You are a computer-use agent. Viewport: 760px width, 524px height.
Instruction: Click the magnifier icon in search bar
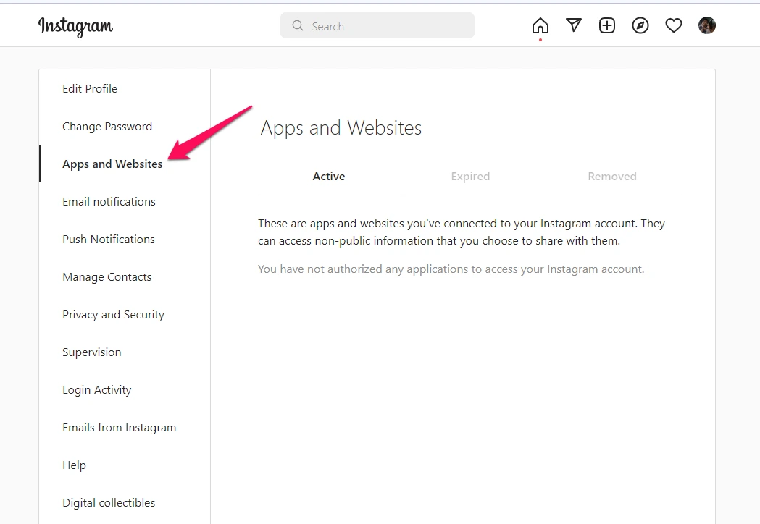(298, 26)
